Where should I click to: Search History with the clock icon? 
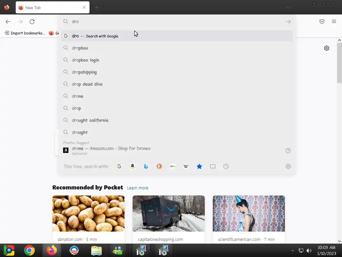tap(226, 166)
